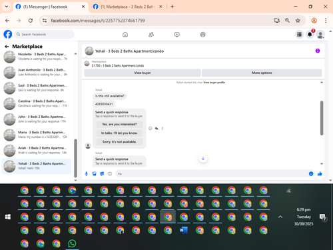
Task: Open a new browser tab
Action: point(172,7)
